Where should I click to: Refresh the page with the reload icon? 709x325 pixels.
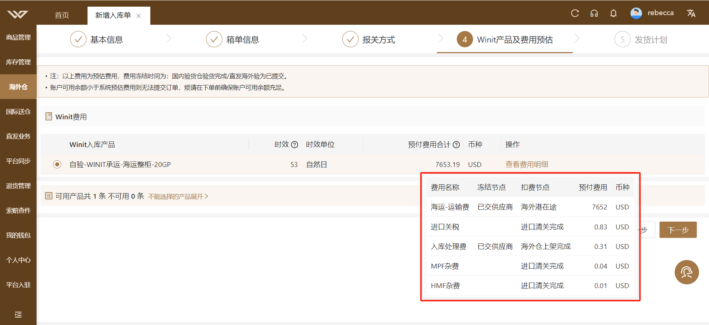(575, 13)
